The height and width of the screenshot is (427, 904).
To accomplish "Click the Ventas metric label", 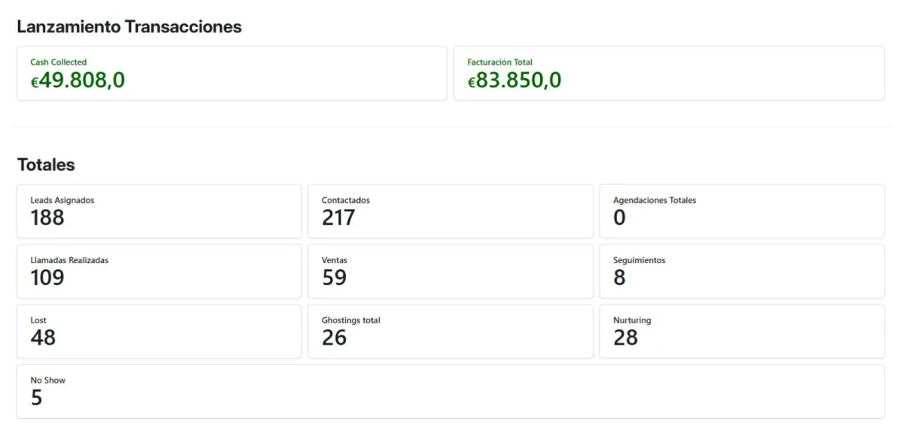I will (x=334, y=260).
